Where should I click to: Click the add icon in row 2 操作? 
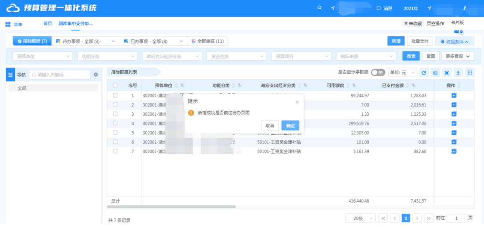454,105
